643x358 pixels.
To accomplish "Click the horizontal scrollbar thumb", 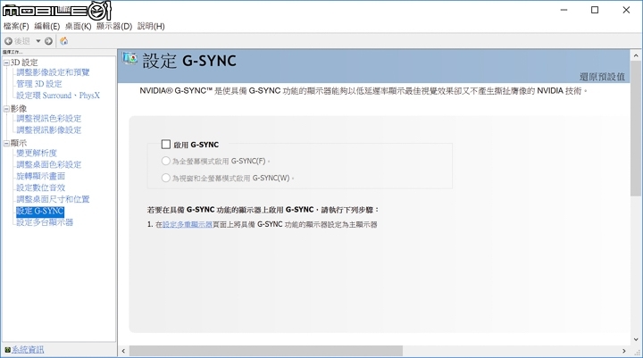I will (266, 351).
